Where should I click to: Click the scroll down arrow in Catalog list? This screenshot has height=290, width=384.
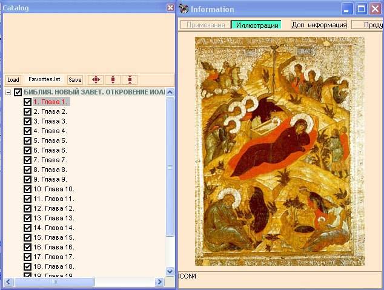click(170, 271)
